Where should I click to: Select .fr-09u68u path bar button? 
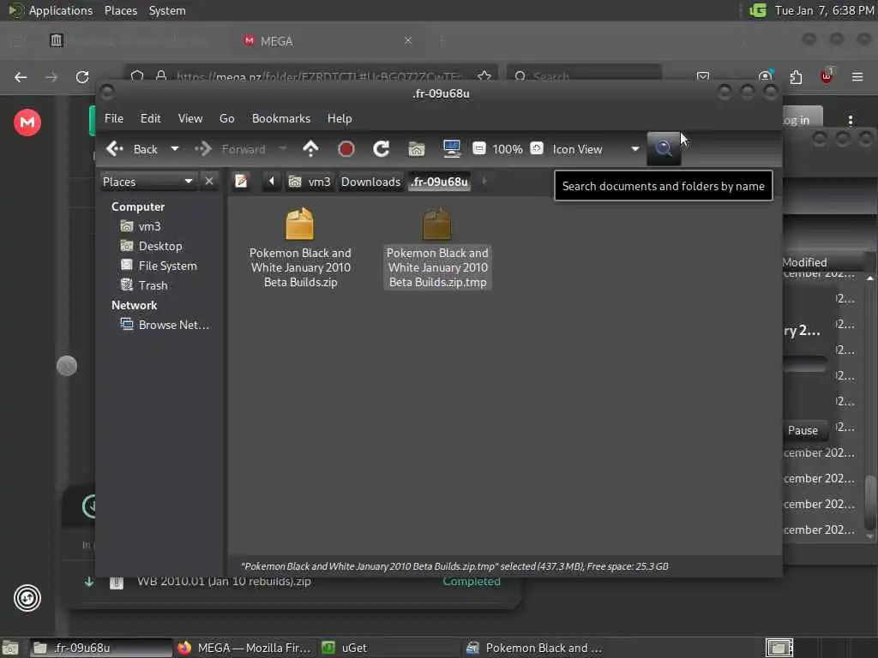(440, 182)
